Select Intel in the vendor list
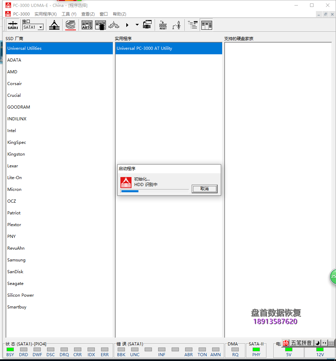This screenshot has height=361, width=336. tap(60, 131)
